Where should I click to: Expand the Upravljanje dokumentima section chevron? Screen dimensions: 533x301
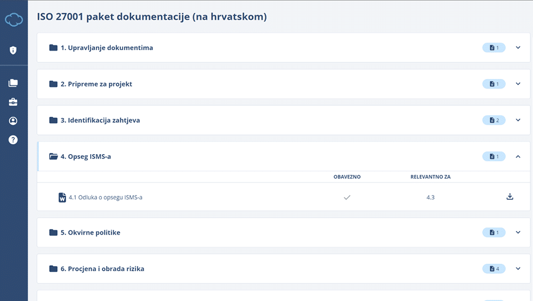[x=518, y=47]
